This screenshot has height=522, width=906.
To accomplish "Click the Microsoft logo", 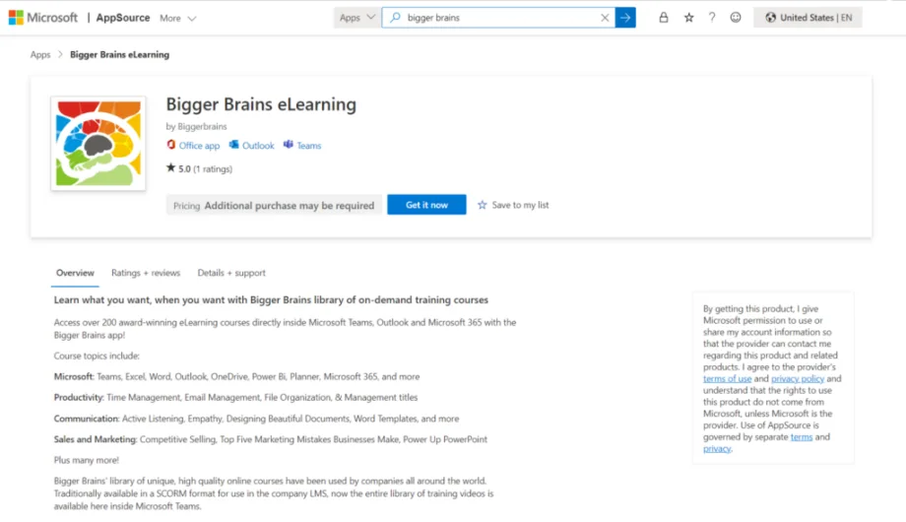I will pos(42,18).
